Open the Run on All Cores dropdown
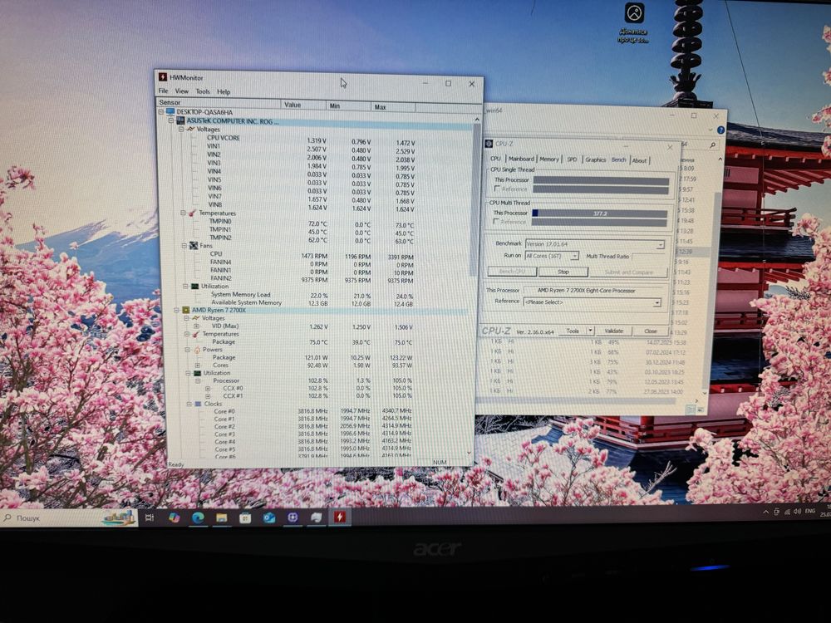This screenshot has height=623, width=831. click(x=574, y=256)
